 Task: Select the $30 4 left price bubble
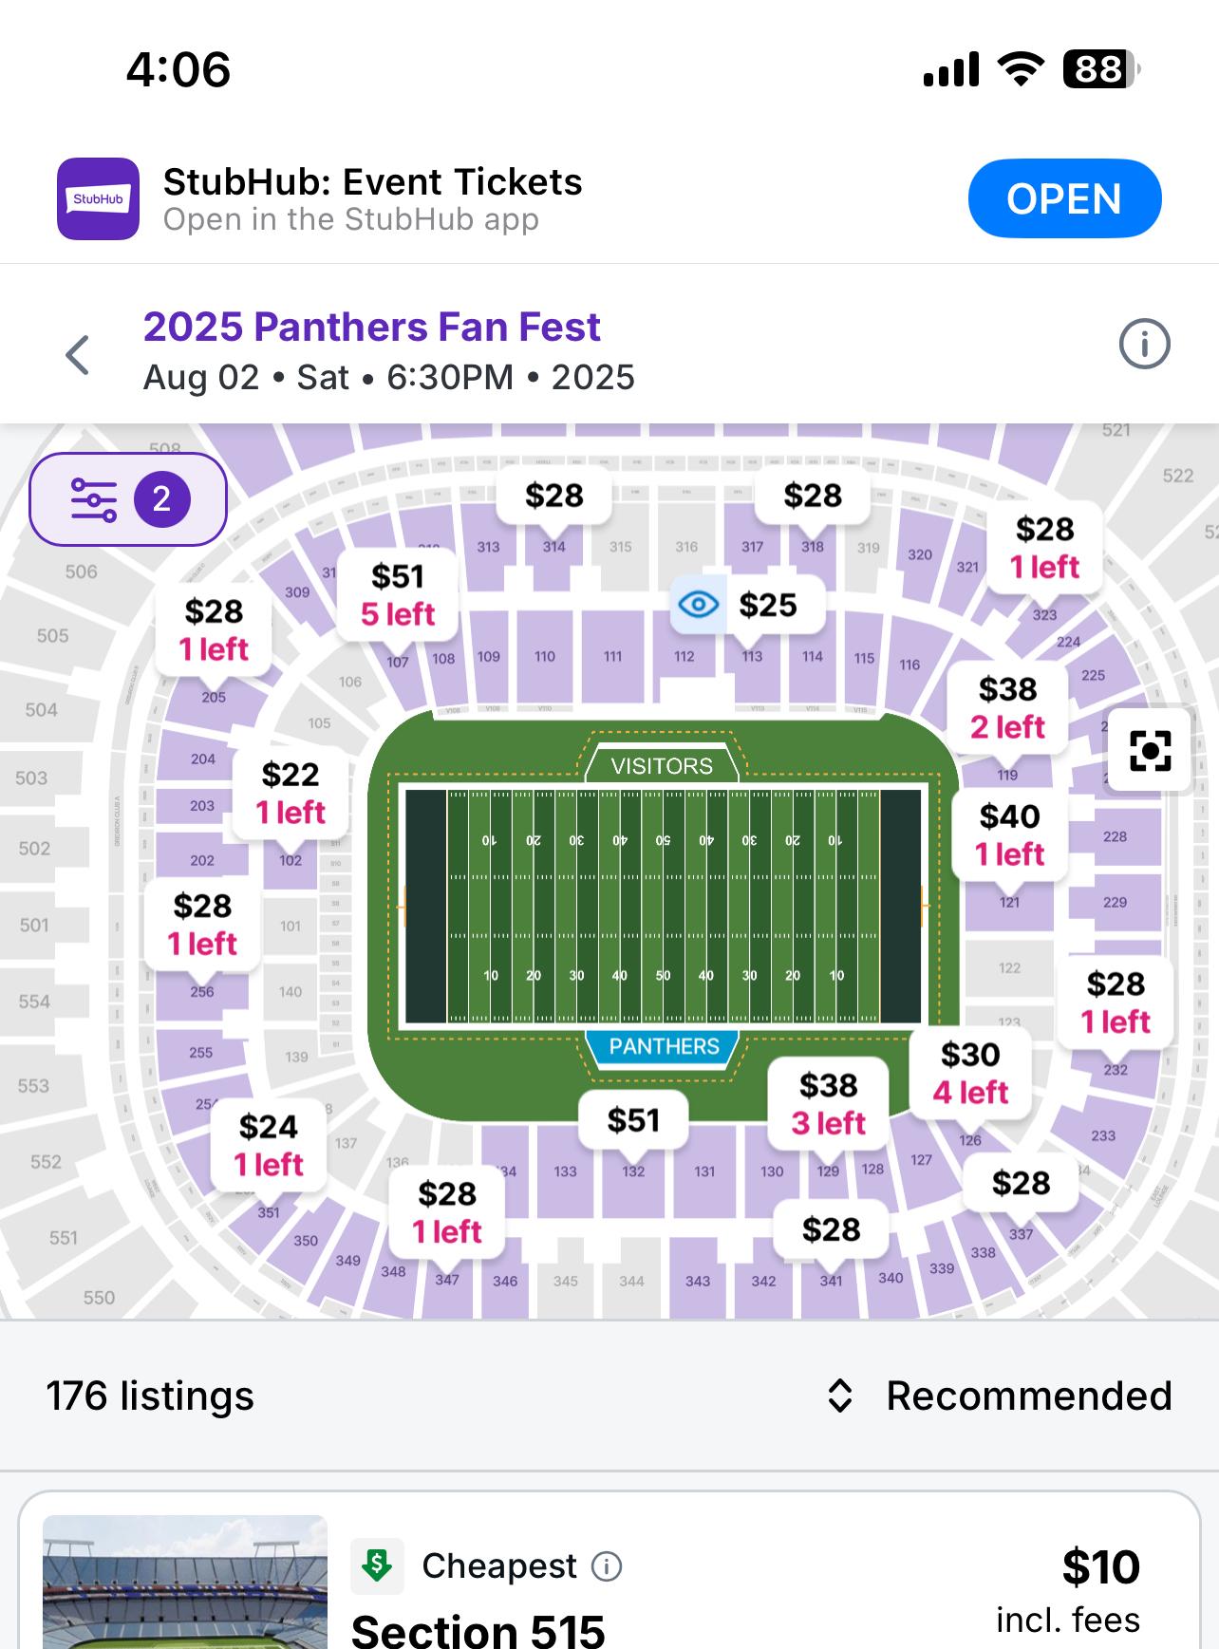click(x=970, y=1074)
